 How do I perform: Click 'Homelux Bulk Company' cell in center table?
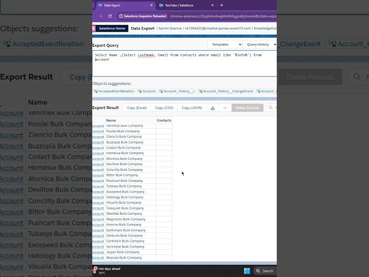click(x=130, y=153)
